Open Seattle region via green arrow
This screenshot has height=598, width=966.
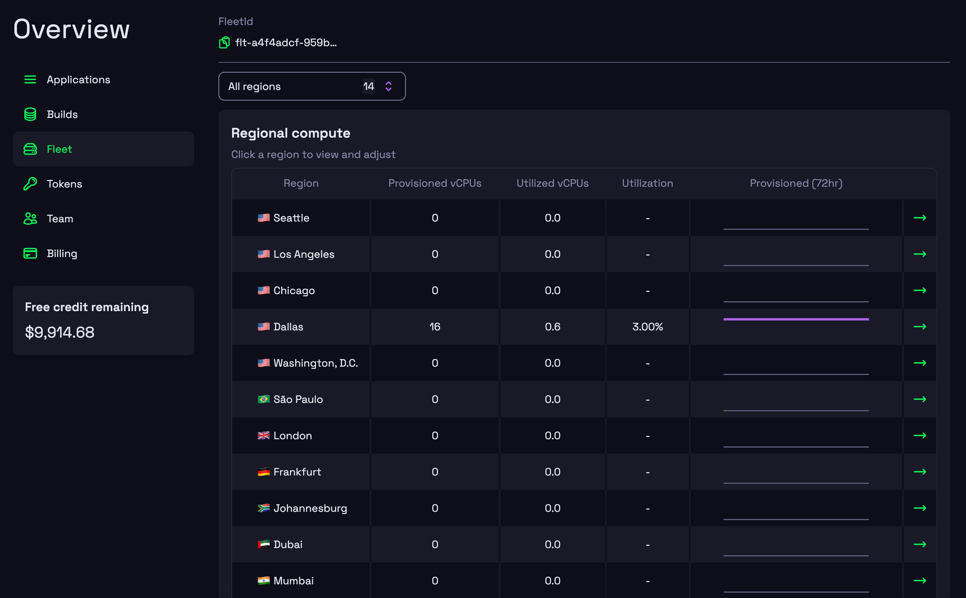pyautogui.click(x=920, y=218)
